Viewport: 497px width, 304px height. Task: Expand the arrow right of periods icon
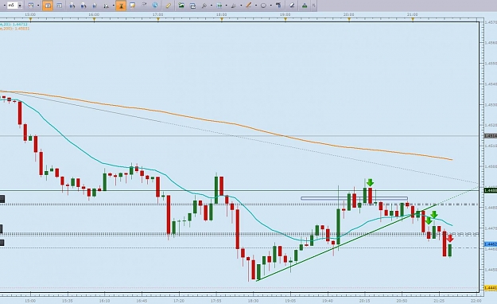point(113,6)
